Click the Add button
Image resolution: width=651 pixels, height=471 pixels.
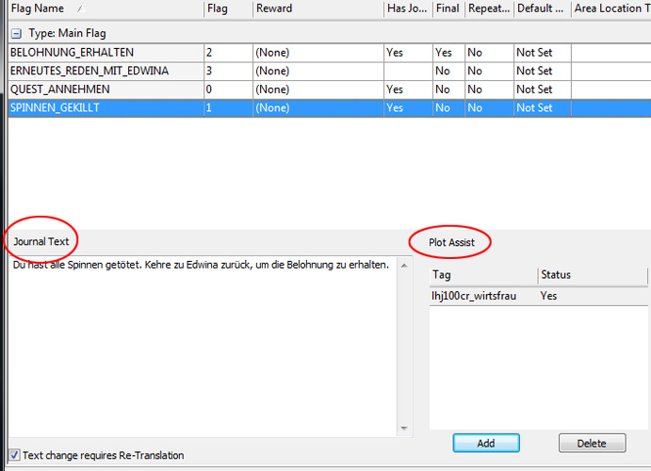485,443
